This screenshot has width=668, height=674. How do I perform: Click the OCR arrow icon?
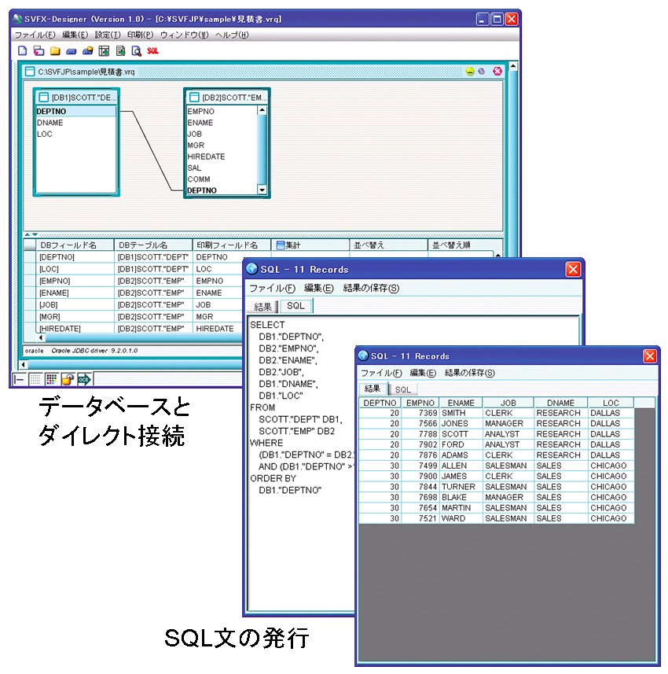(x=84, y=379)
